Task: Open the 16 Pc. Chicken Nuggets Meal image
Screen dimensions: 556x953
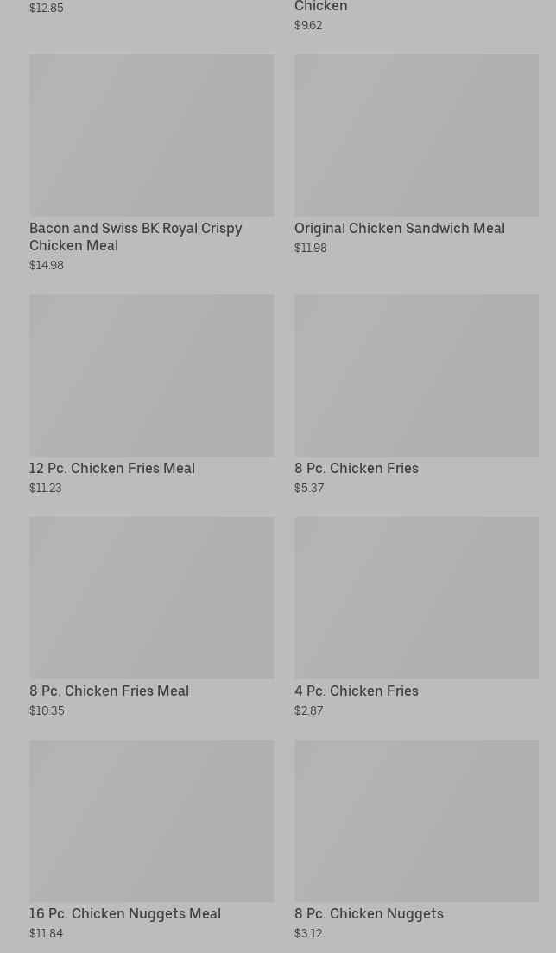Action: click(151, 820)
